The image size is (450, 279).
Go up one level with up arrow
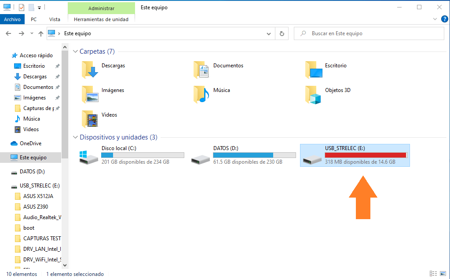41,33
